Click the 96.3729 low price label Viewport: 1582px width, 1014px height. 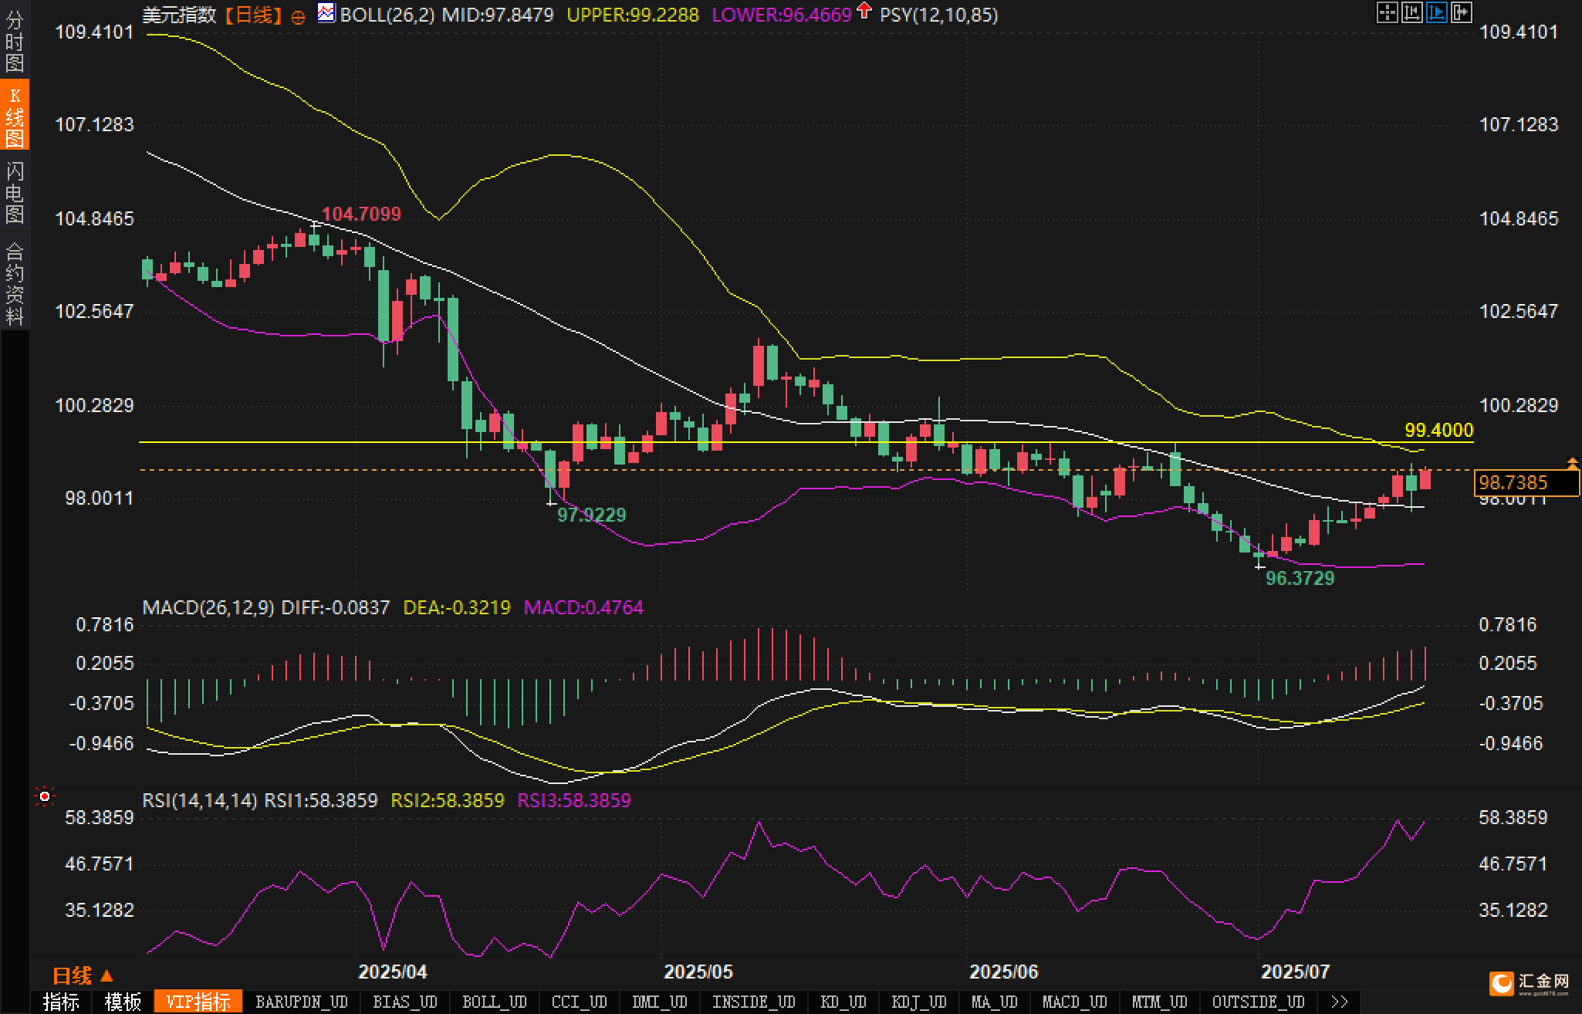click(1300, 578)
